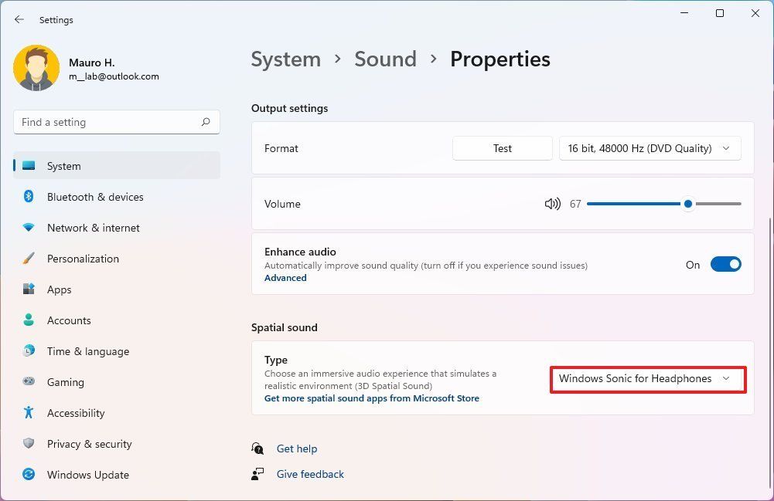Select Gaming in the navigation pane
Viewport: 774px width, 501px height.
(x=65, y=382)
